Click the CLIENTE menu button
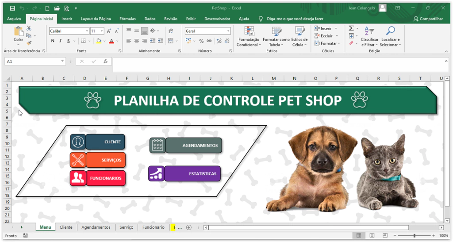Viewport: 453px width, 242px height. [x=105, y=142]
